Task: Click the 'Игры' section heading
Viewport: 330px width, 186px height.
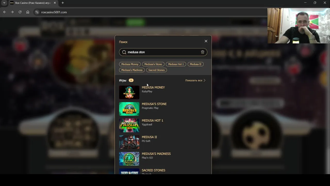Action: pos(122,80)
